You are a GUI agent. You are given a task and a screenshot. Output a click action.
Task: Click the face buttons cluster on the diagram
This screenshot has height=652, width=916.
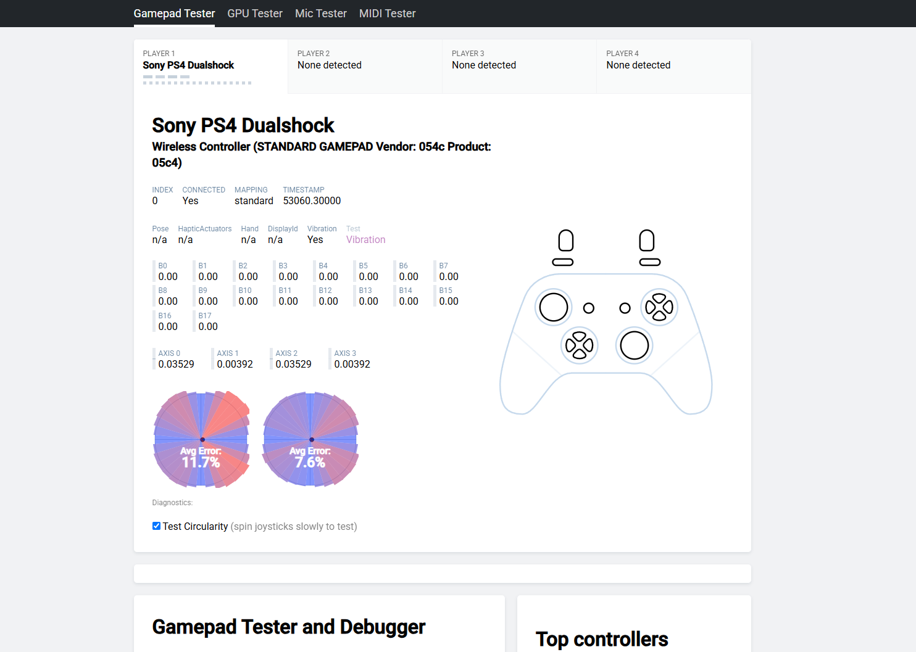click(x=659, y=307)
